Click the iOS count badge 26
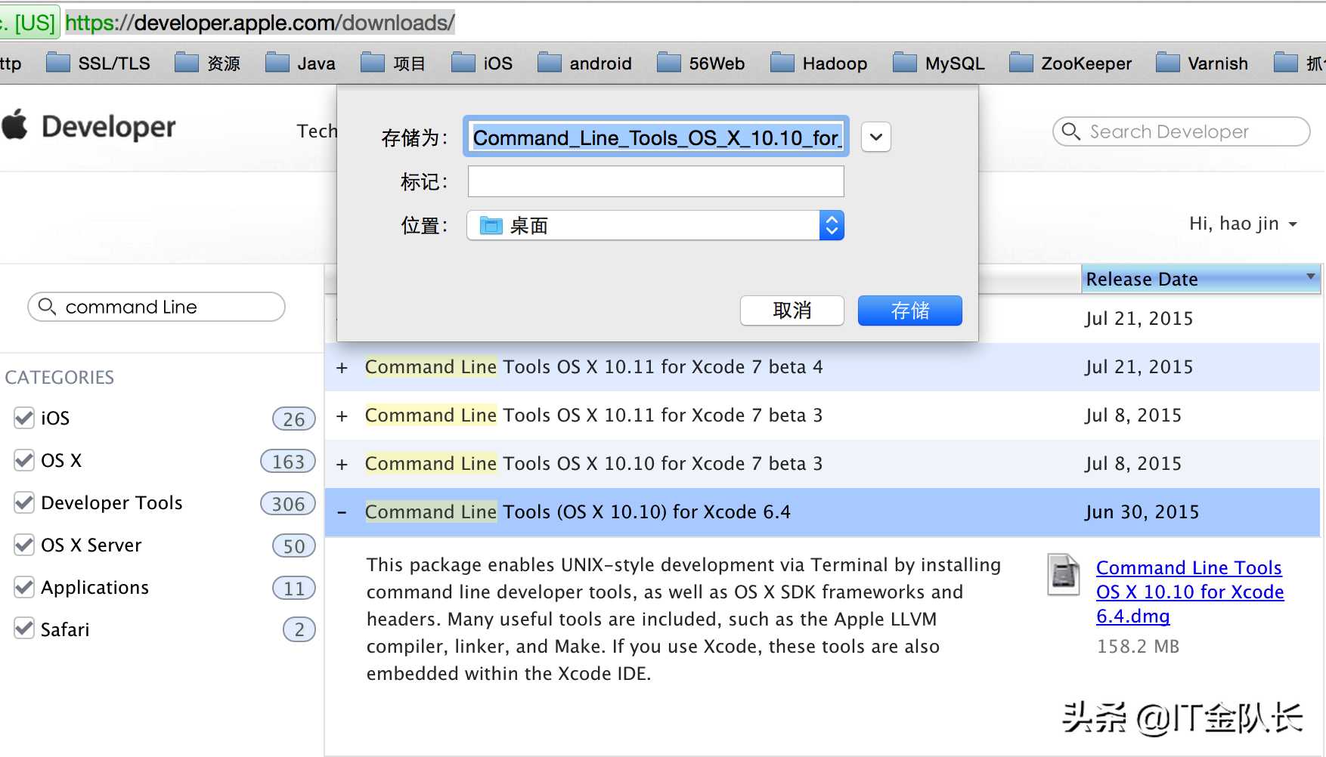 pos(293,419)
